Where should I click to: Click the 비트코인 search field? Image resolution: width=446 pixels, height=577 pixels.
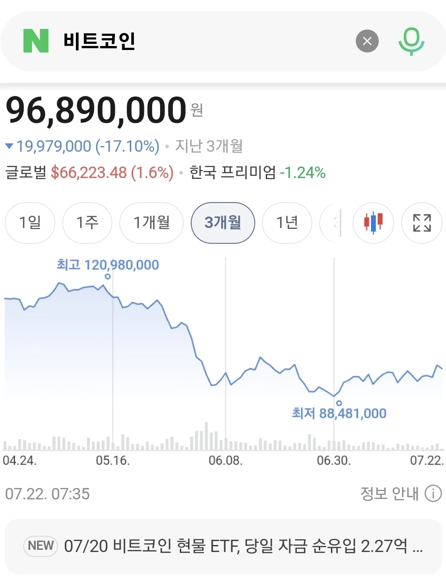(x=206, y=41)
